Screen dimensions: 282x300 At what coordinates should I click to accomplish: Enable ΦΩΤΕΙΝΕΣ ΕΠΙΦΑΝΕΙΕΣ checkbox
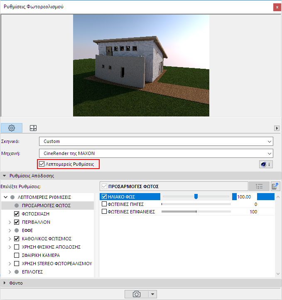(104, 211)
